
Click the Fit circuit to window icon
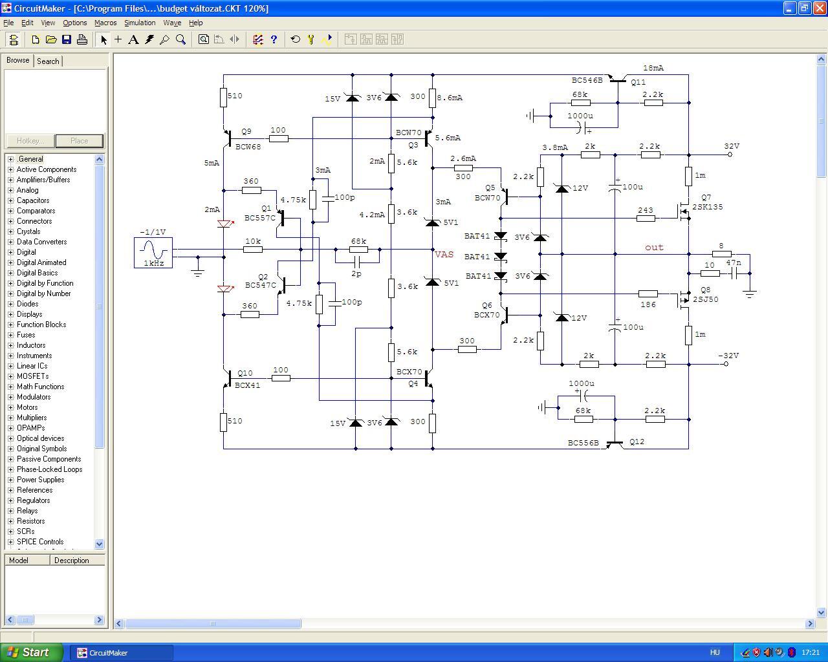(x=204, y=39)
